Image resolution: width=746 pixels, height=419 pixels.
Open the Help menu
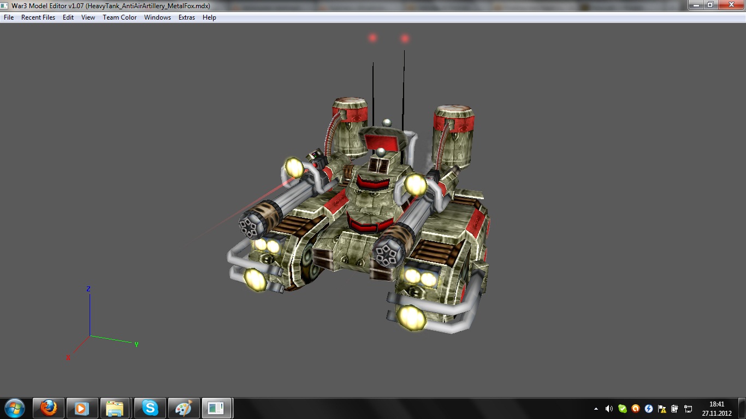pyautogui.click(x=209, y=17)
